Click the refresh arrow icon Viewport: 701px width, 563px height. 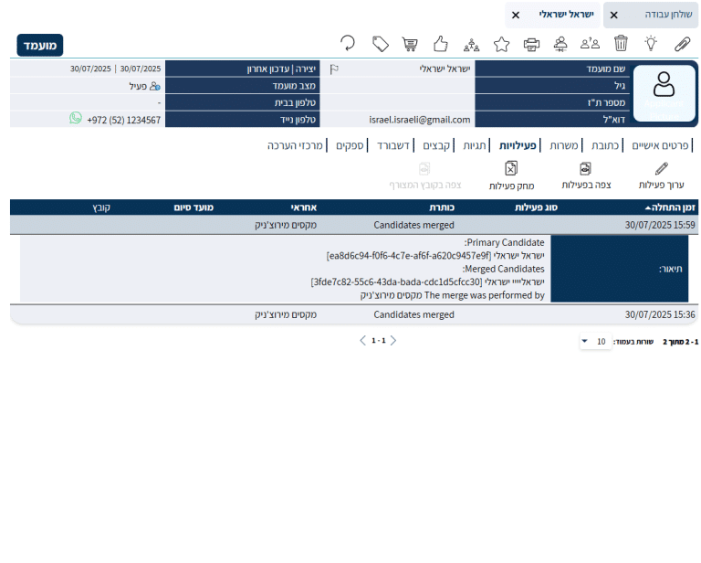click(x=348, y=44)
